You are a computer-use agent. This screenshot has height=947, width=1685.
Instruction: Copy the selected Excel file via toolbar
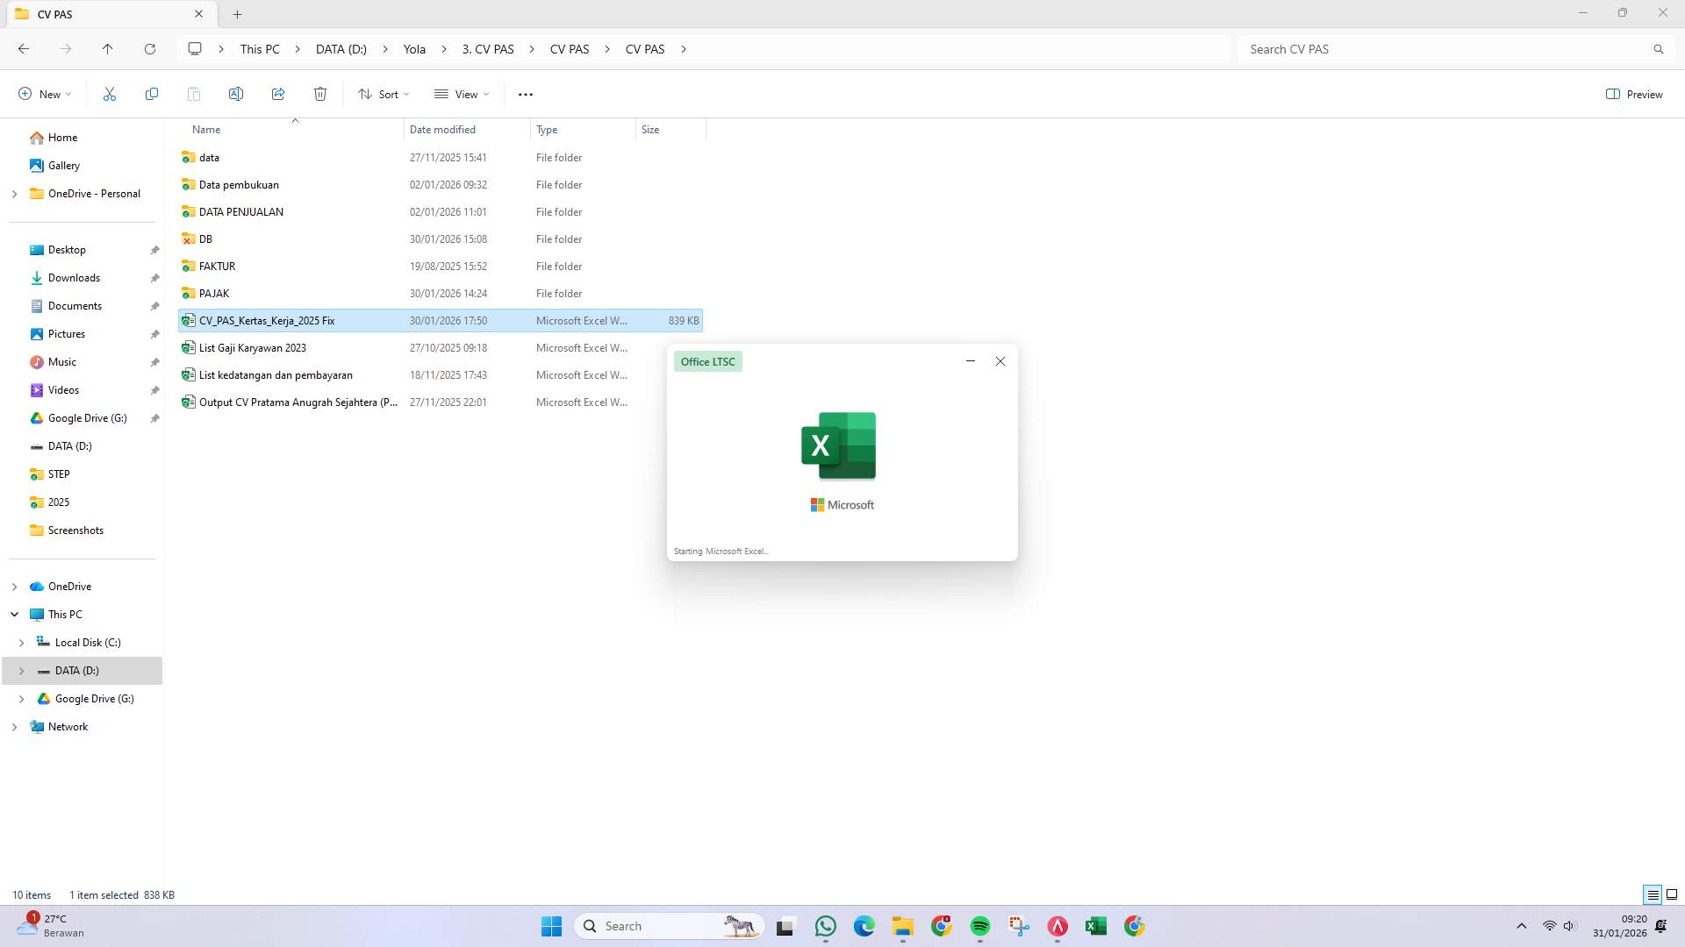pos(151,94)
